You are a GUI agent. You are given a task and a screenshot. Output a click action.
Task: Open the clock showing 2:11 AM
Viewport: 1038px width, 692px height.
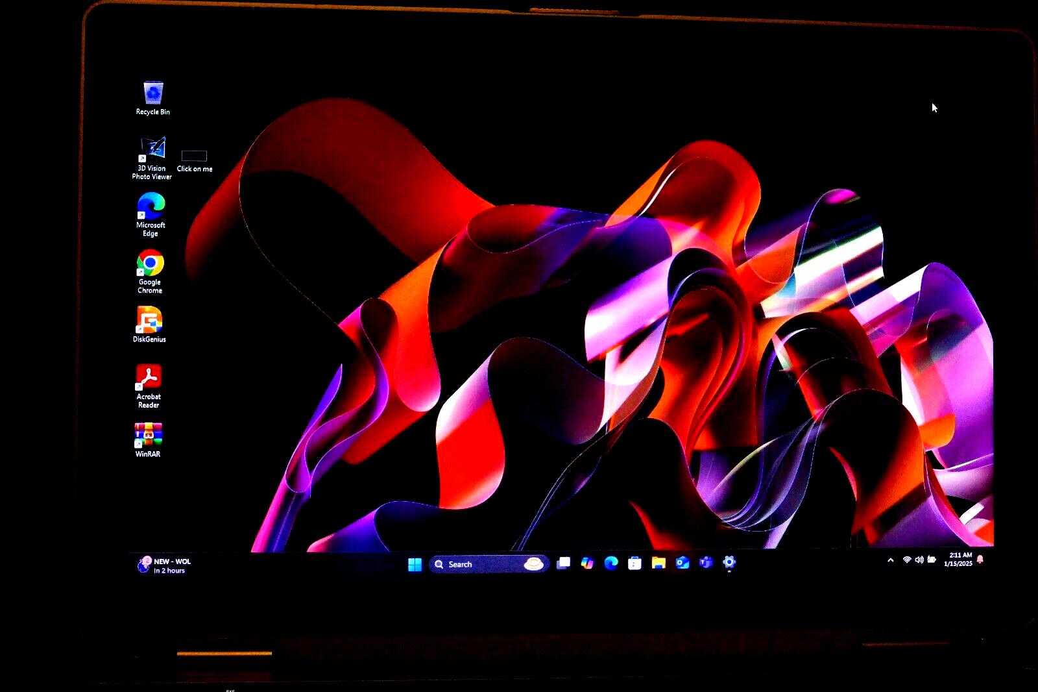tap(958, 560)
